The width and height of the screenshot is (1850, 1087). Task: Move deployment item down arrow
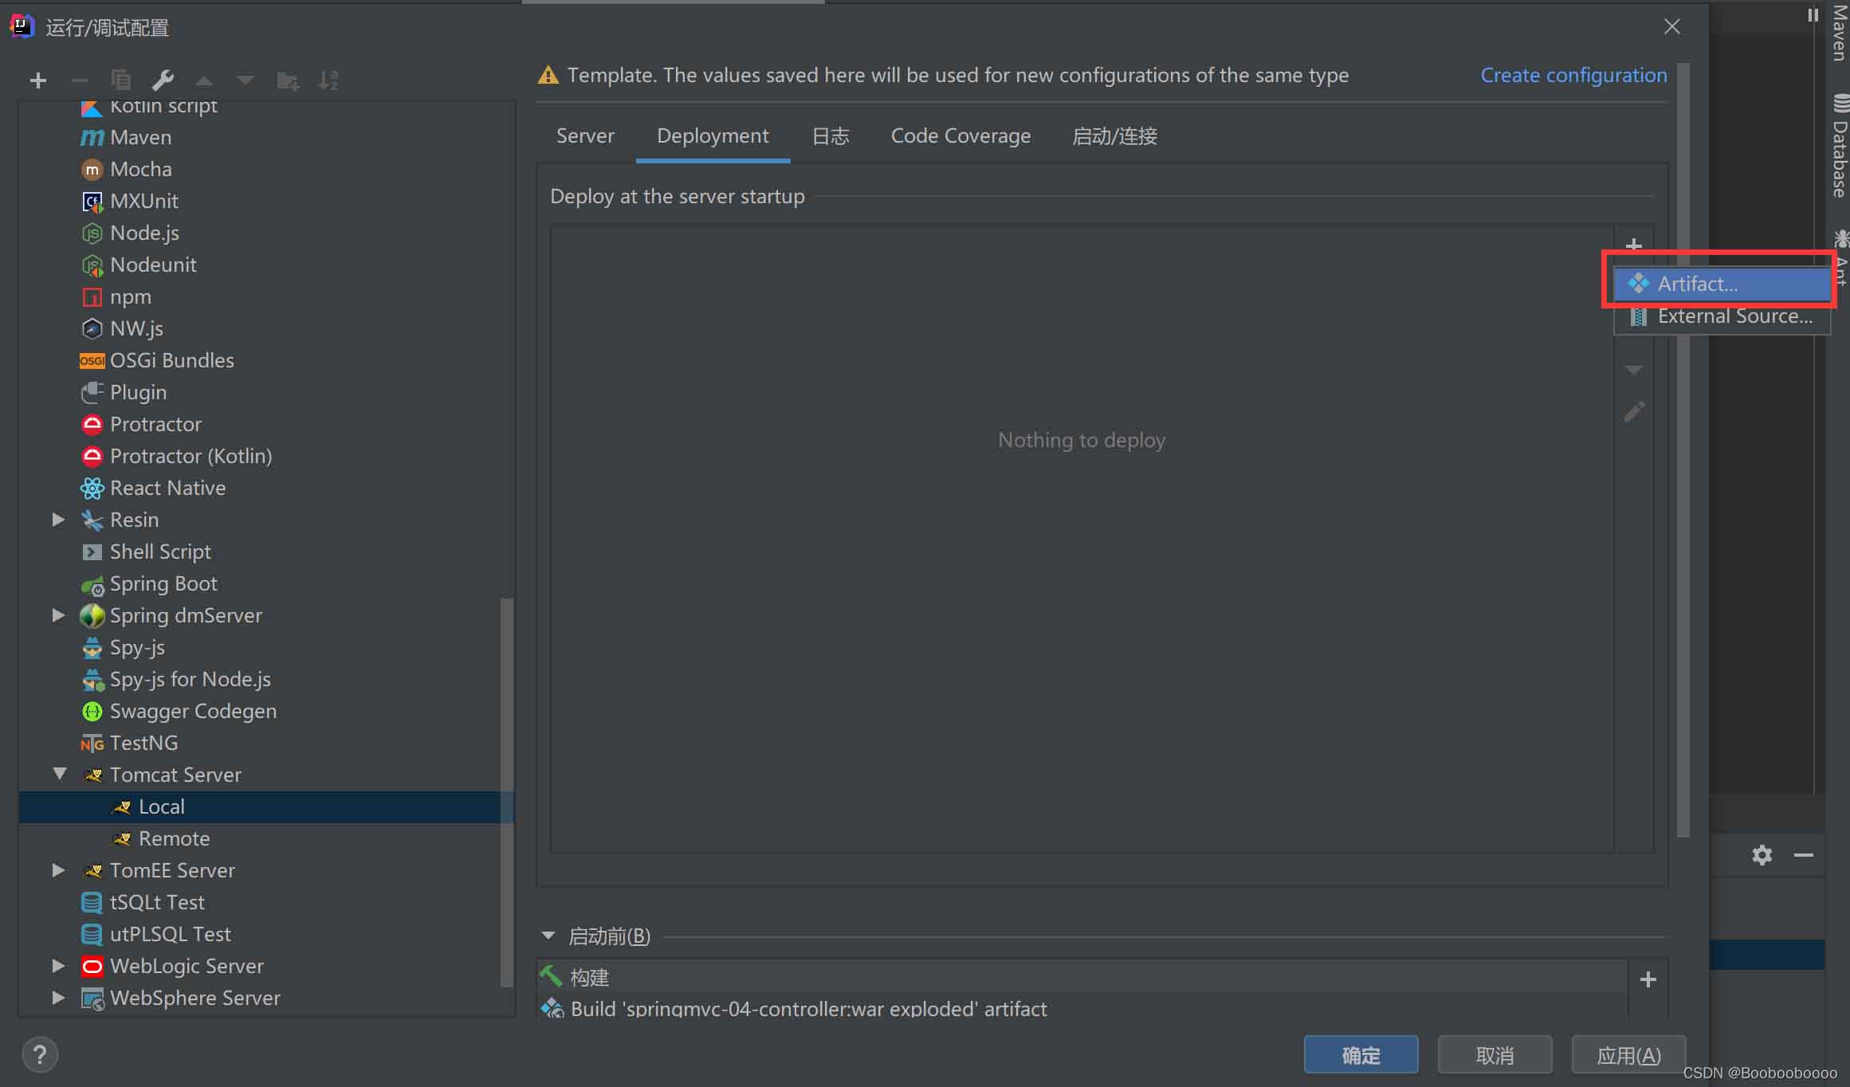click(1634, 371)
